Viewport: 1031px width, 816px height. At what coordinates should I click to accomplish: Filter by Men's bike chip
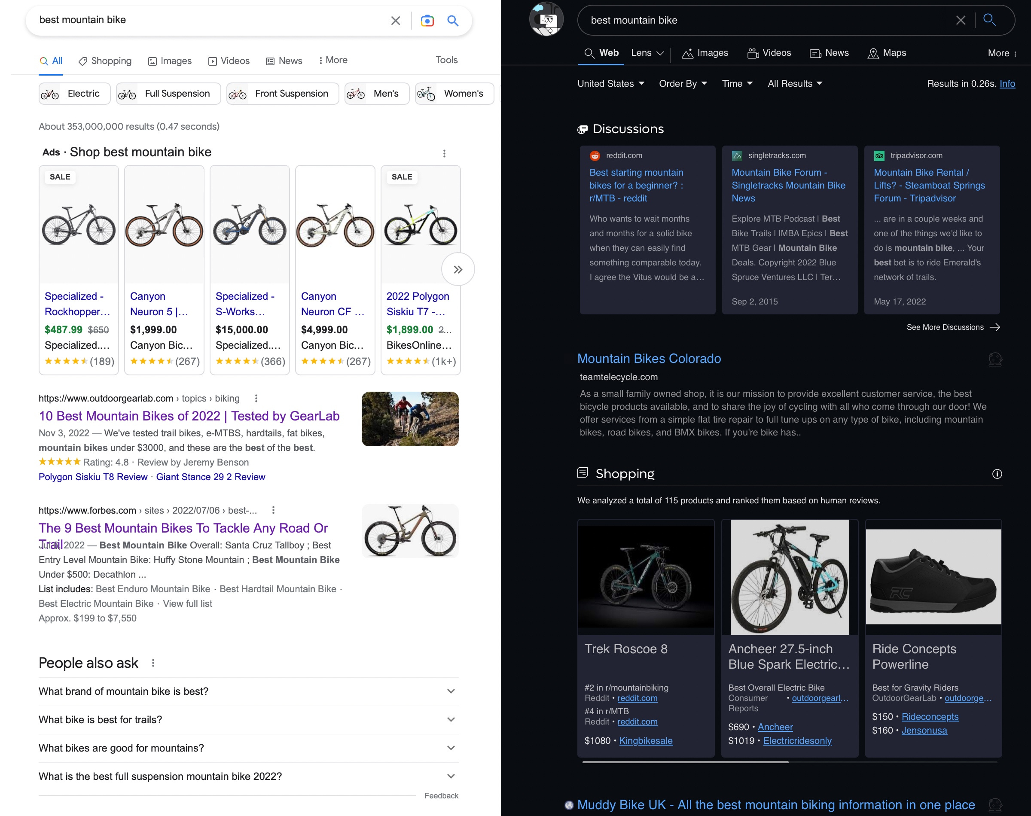click(x=376, y=94)
